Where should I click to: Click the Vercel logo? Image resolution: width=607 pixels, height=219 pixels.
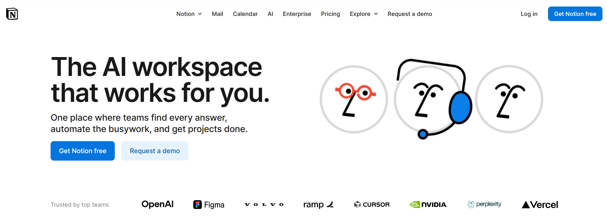tap(540, 205)
